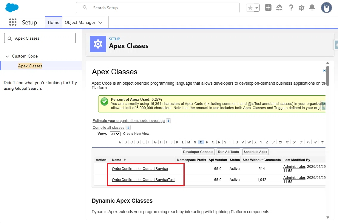
Task: Open the View dropdown set to All
Action: pos(115,134)
